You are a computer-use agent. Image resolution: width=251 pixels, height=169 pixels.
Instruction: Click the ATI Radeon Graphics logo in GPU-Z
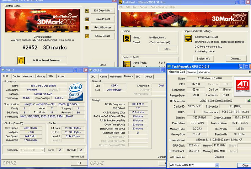pos(243,86)
